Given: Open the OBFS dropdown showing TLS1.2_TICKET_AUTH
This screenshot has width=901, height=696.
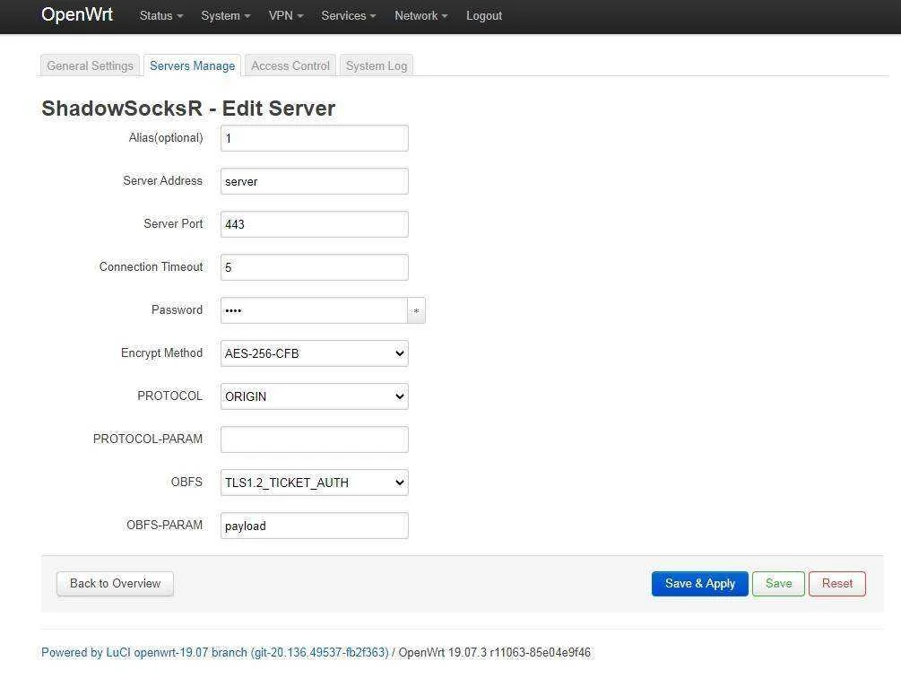Looking at the screenshot, I should pos(315,483).
